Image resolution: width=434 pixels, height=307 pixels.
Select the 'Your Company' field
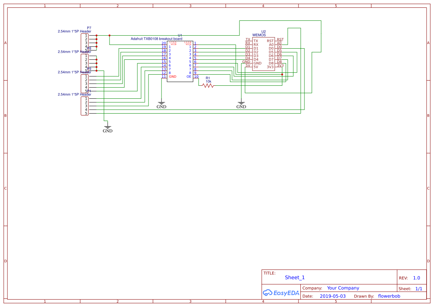[x=343, y=288]
